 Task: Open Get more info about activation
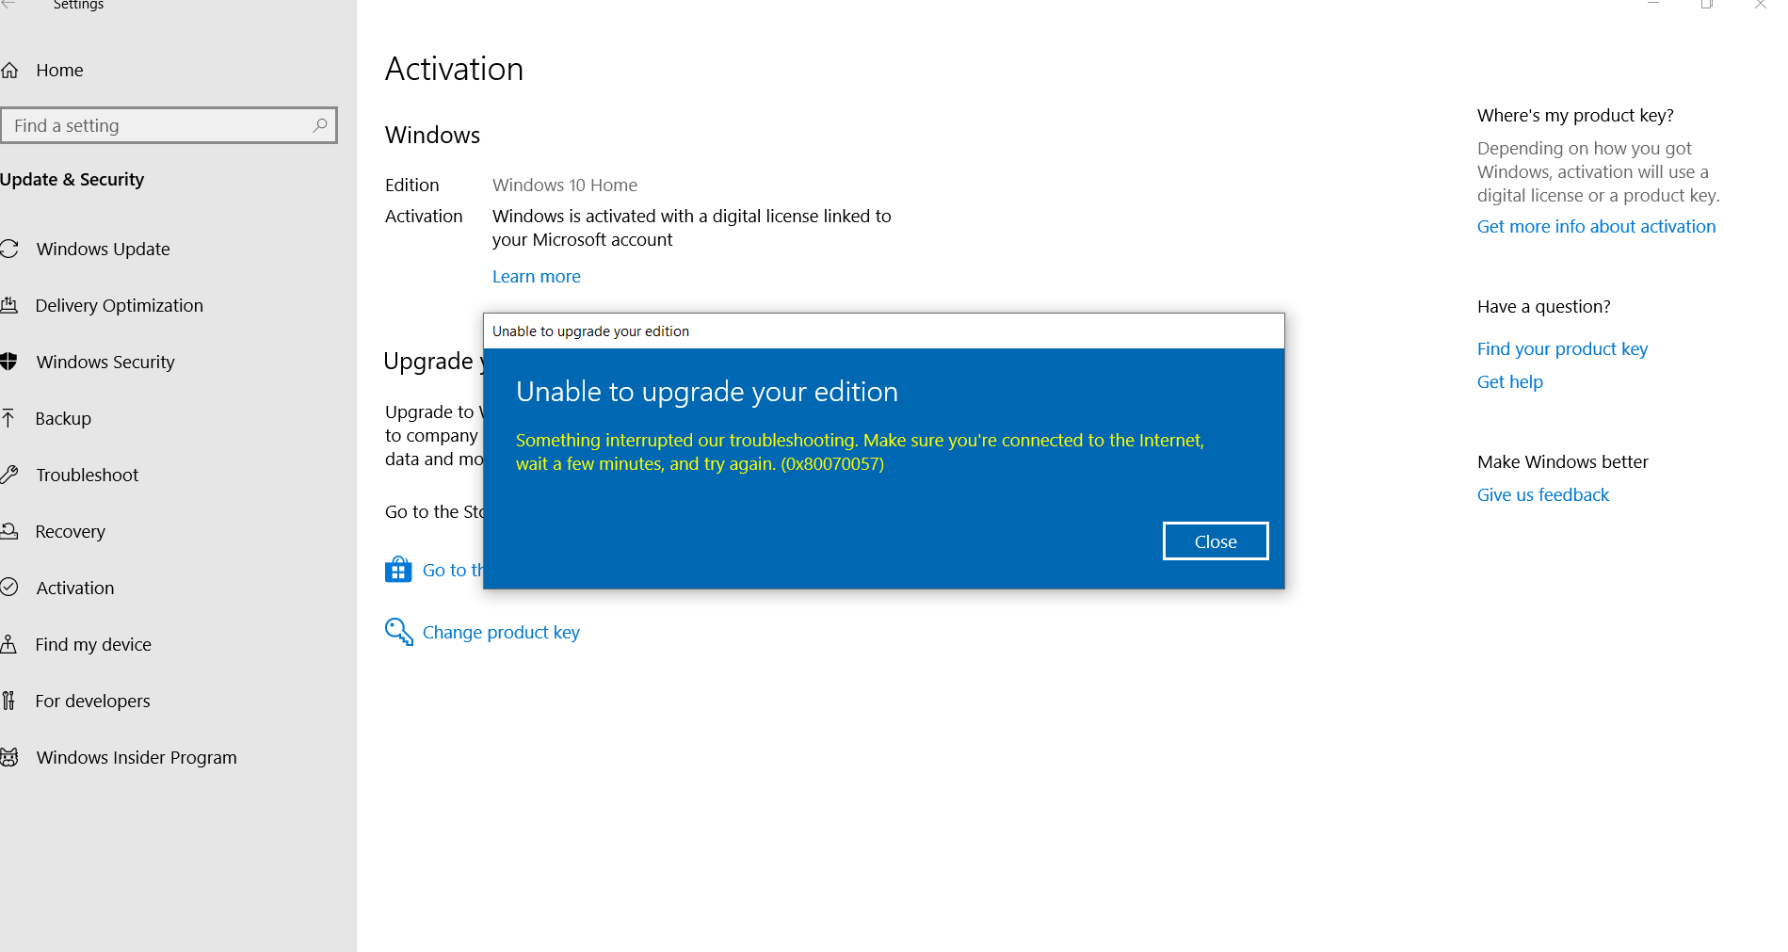1596,227
